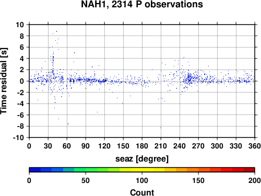The width and height of the screenshot is (261, 196).
Task: Click the Time residual [s] axis label
Action: click(4, 81)
